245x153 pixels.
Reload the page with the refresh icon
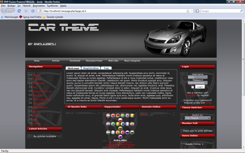click(x=19, y=11)
